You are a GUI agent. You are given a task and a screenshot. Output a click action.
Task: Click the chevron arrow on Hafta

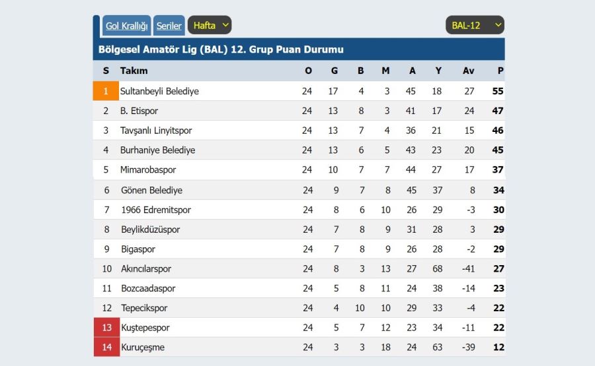pyautogui.click(x=225, y=25)
